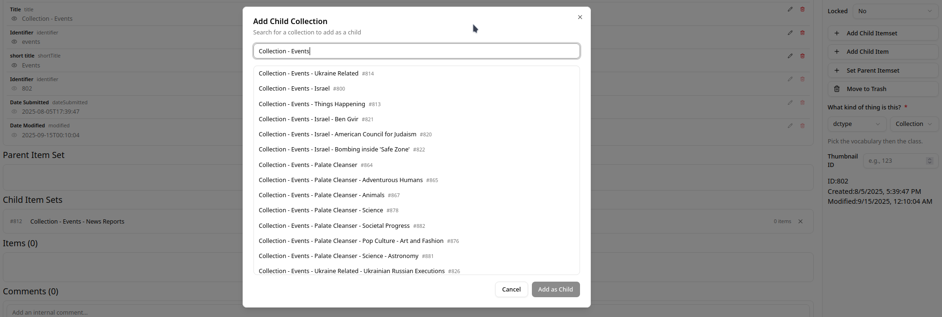Click the collection search input field
Screen dimensions: 942x317
[417, 51]
